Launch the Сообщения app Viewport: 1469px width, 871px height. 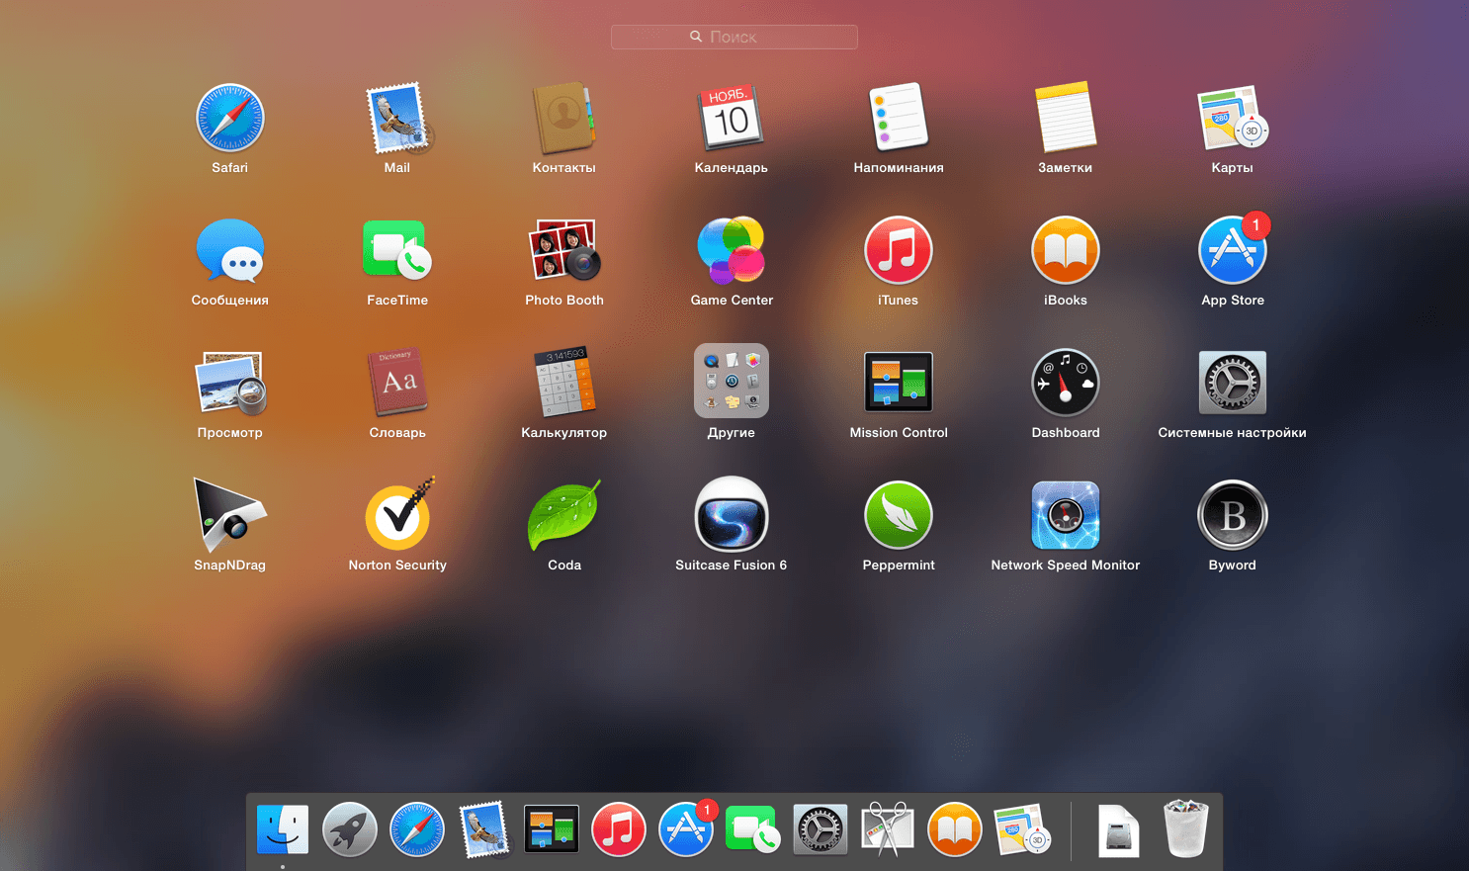point(229,250)
